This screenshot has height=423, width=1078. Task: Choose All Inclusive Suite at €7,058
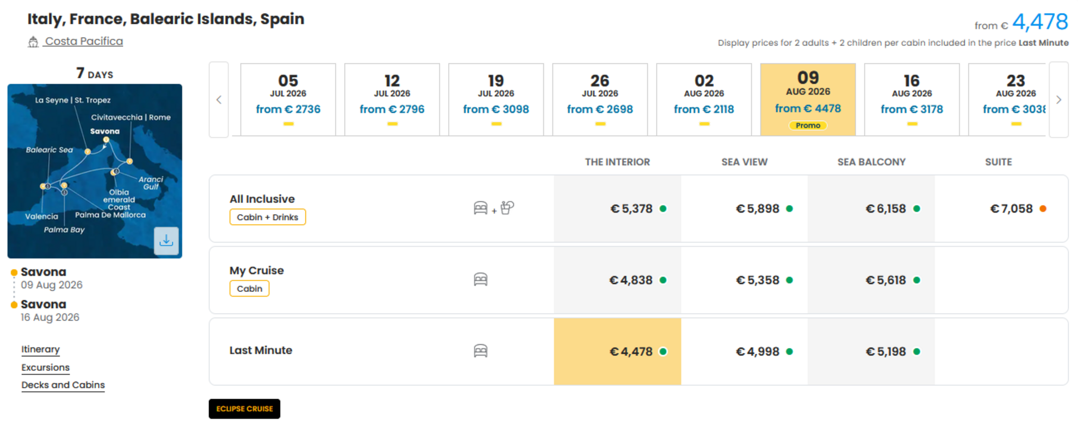click(x=1001, y=209)
